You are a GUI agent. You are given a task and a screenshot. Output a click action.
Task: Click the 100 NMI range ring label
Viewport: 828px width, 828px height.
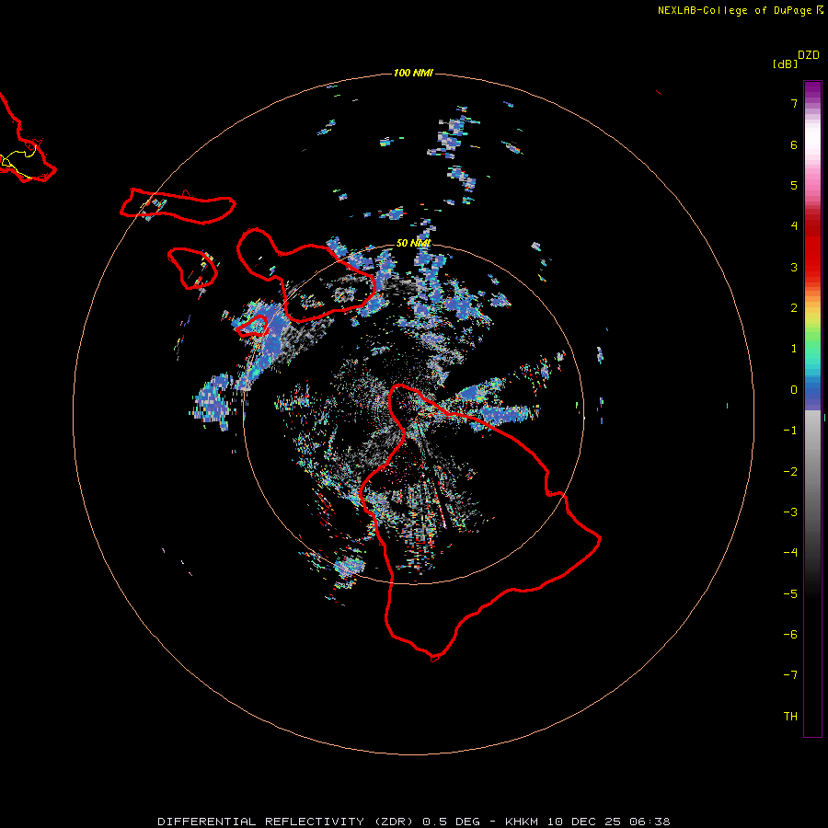[x=413, y=73]
